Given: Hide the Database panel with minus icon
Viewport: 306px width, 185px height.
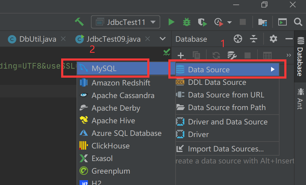Looking at the screenshot, I should click(x=289, y=39).
